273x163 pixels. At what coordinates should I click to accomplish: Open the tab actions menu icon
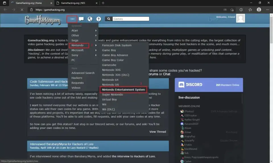click(x=5, y=3)
